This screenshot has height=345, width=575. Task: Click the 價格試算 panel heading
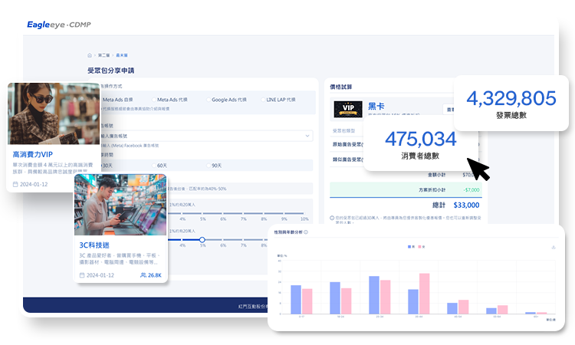coord(340,87)
